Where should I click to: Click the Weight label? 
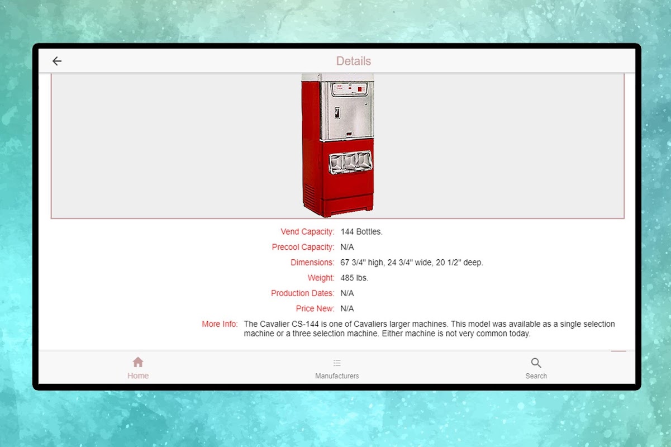coord(321,278)
